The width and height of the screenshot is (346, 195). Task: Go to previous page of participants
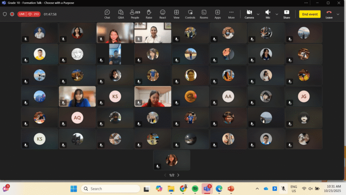coord(165,175)
